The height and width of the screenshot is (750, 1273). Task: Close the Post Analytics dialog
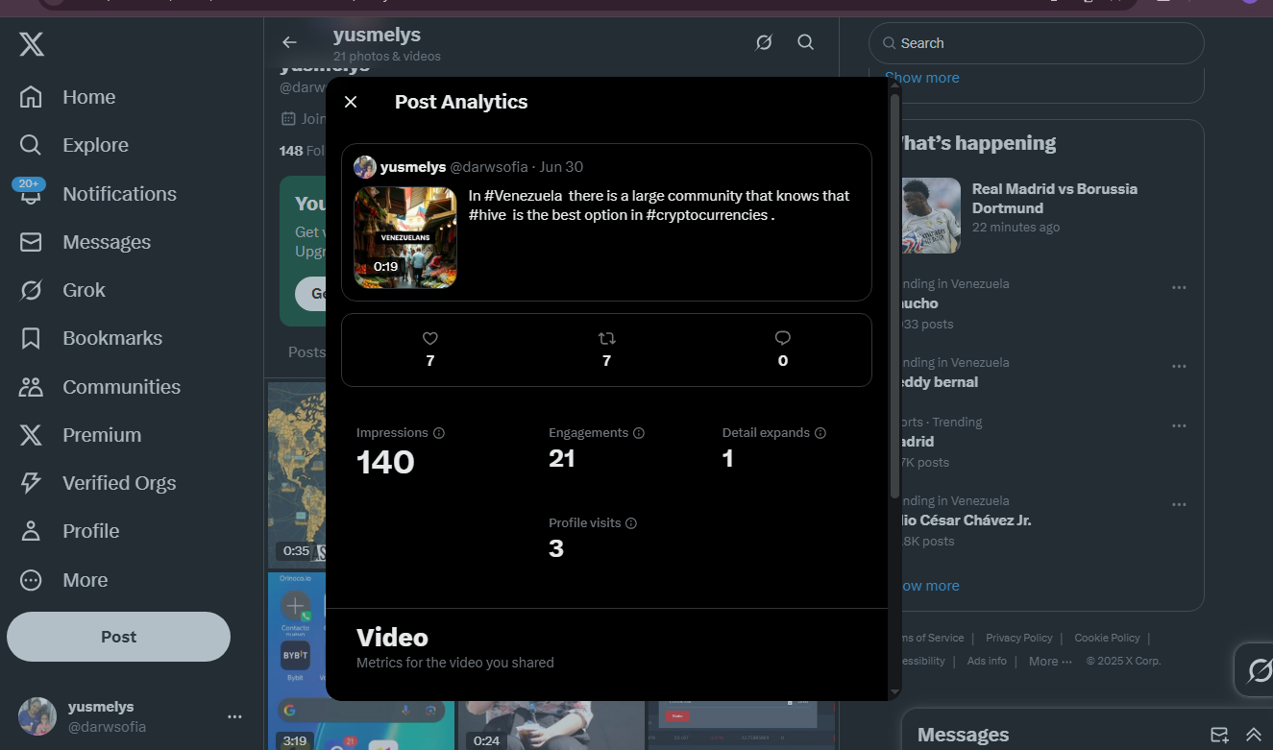pos(351,102)
